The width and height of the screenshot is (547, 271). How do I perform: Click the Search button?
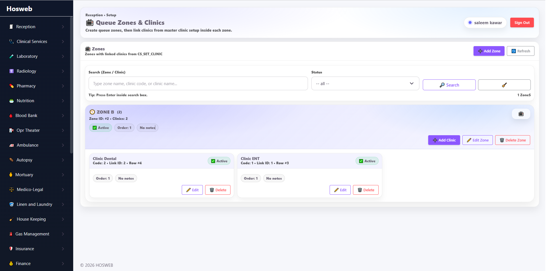(x=449, y=85)
